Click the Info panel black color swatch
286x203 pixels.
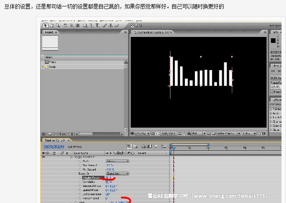tap(273, 41)
